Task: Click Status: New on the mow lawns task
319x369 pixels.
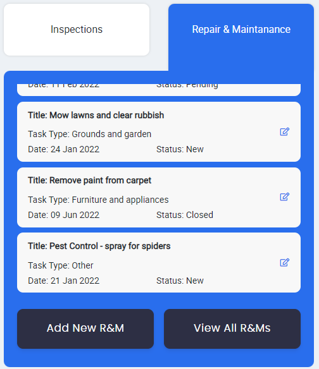Action: (x=180, y=149)
